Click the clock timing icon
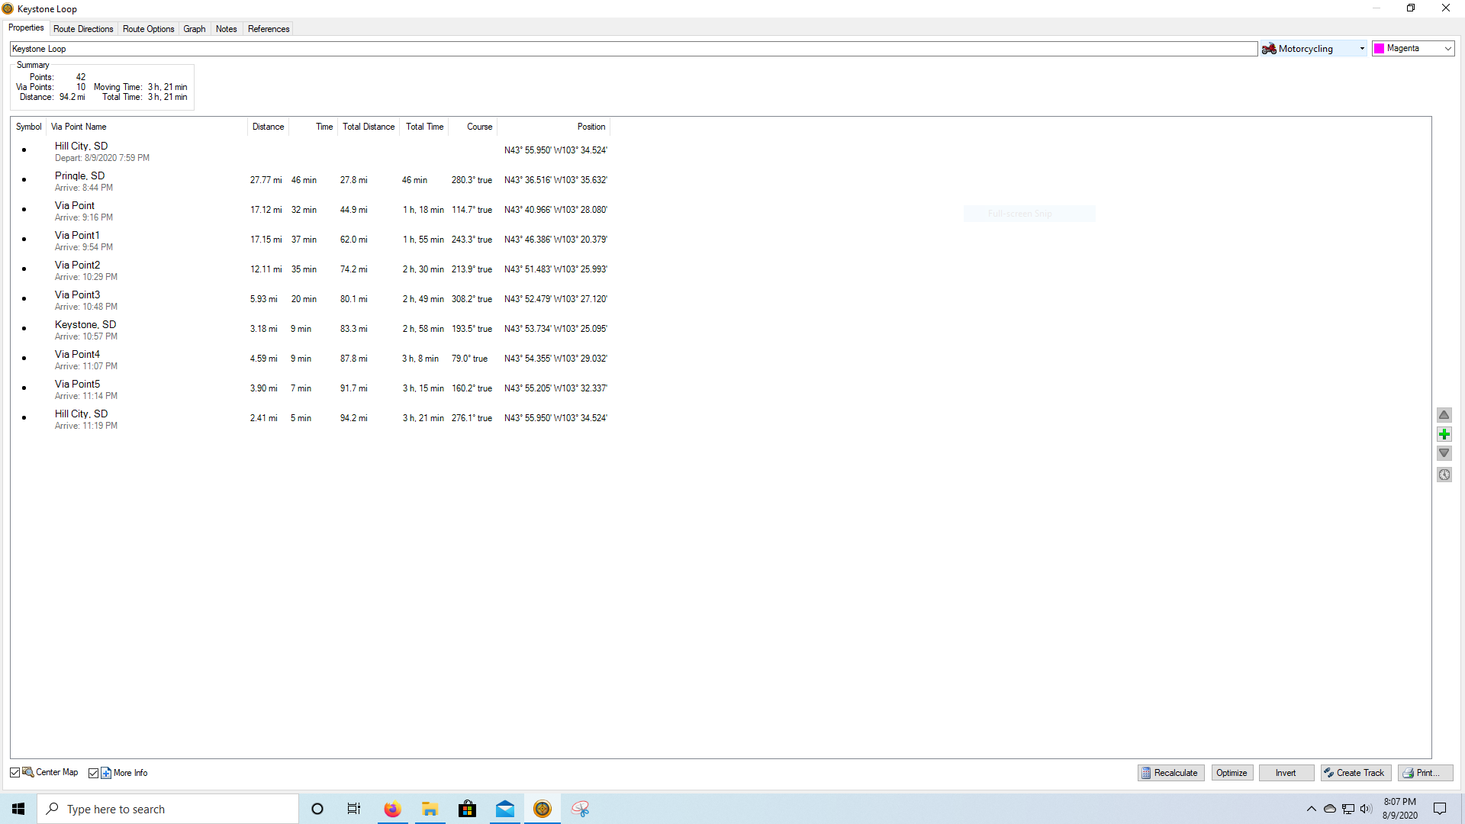The width and height of the screenshot is (1465, 824). click(x=1444, y=475)
